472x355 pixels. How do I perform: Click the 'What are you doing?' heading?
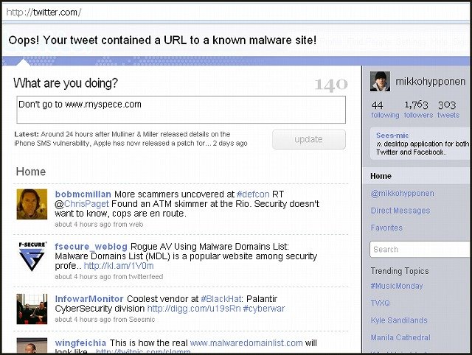(66, 83)
